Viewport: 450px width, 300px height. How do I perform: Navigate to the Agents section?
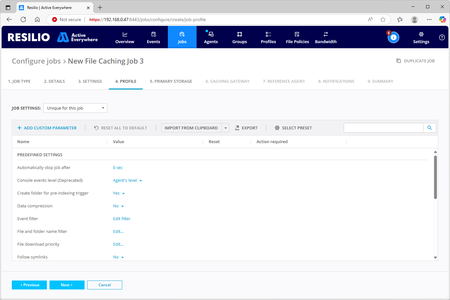pos(211,37)
